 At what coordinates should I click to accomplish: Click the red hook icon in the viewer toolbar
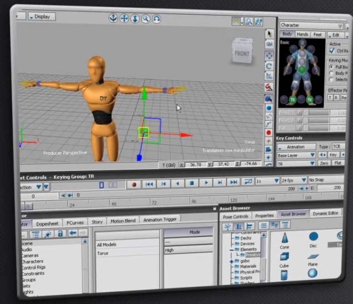(269, 87)
